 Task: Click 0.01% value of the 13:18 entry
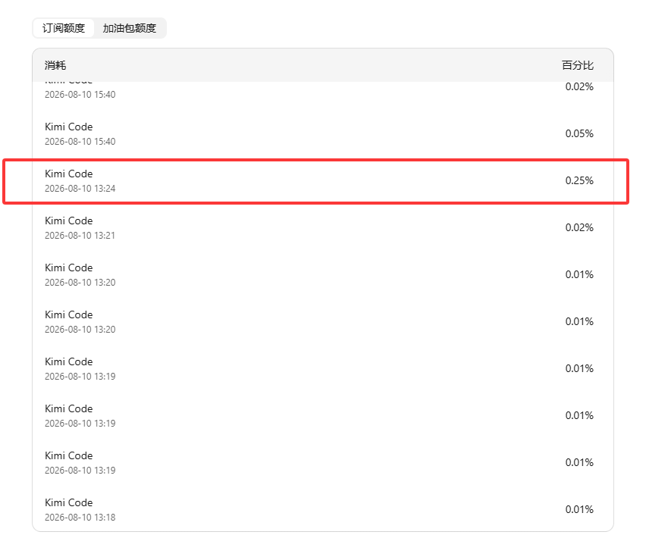[579, 509]
